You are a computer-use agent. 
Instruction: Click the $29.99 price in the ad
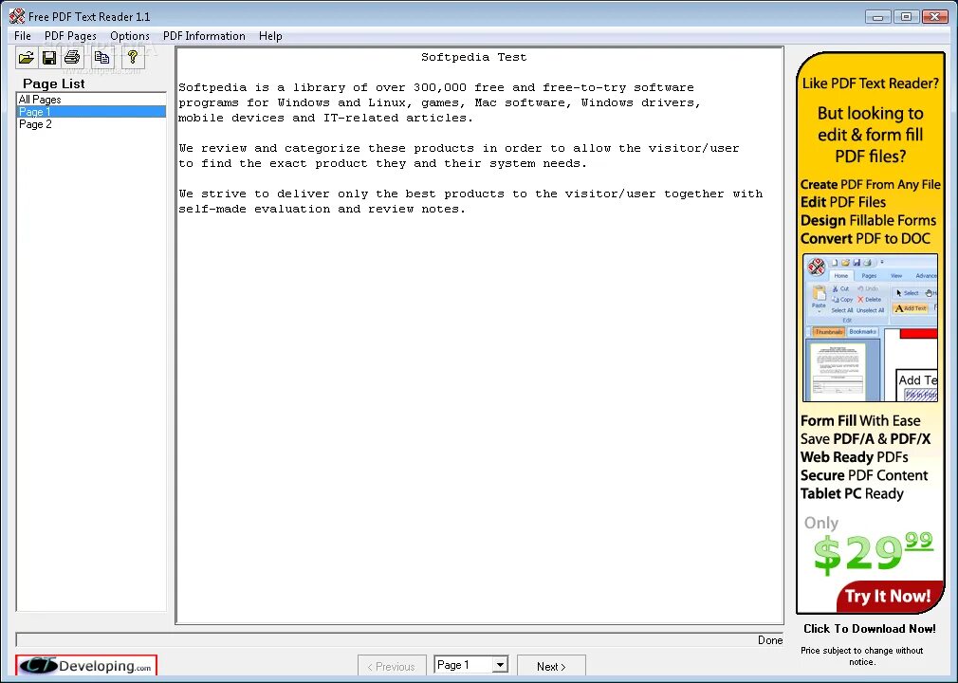pyautogui.click(x=873, y=552)
